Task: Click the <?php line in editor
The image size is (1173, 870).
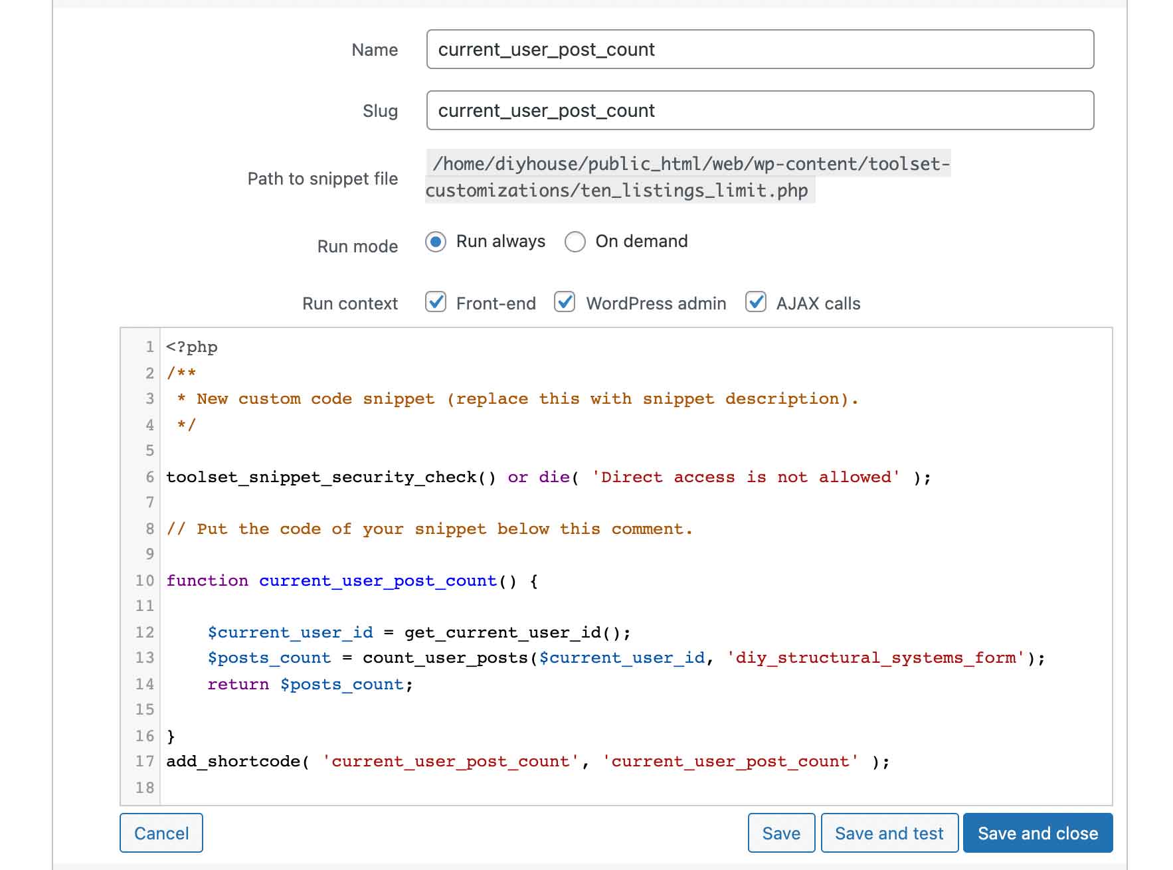Action: [192, 347]
